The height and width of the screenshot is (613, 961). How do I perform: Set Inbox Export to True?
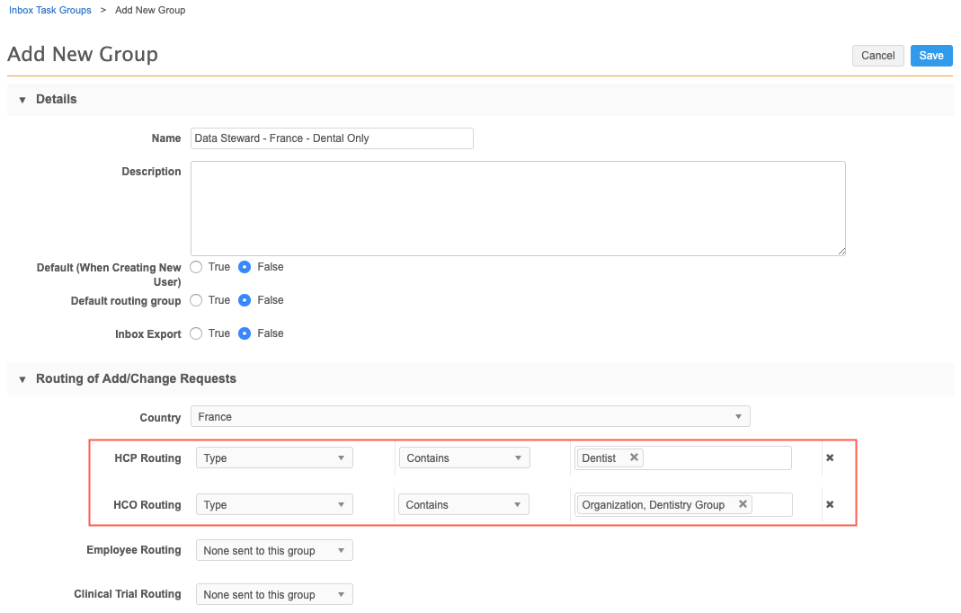pyautogui.click(x=196, y=333)
